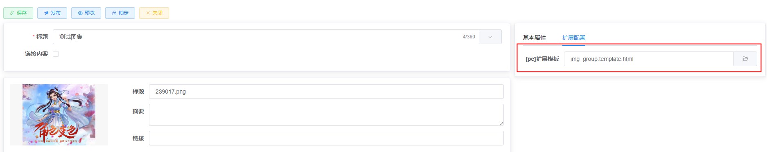Toggle the 链接内容 checkbox
This screenshot has width=767, height=152.
[56, 54]
